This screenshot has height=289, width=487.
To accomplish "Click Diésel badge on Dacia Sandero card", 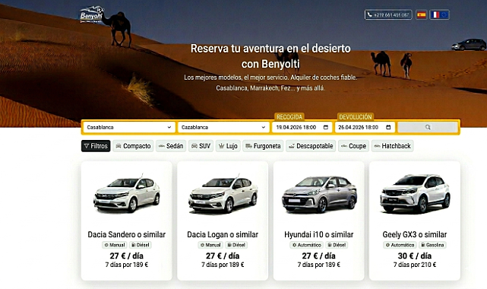I will click(141, 245).
